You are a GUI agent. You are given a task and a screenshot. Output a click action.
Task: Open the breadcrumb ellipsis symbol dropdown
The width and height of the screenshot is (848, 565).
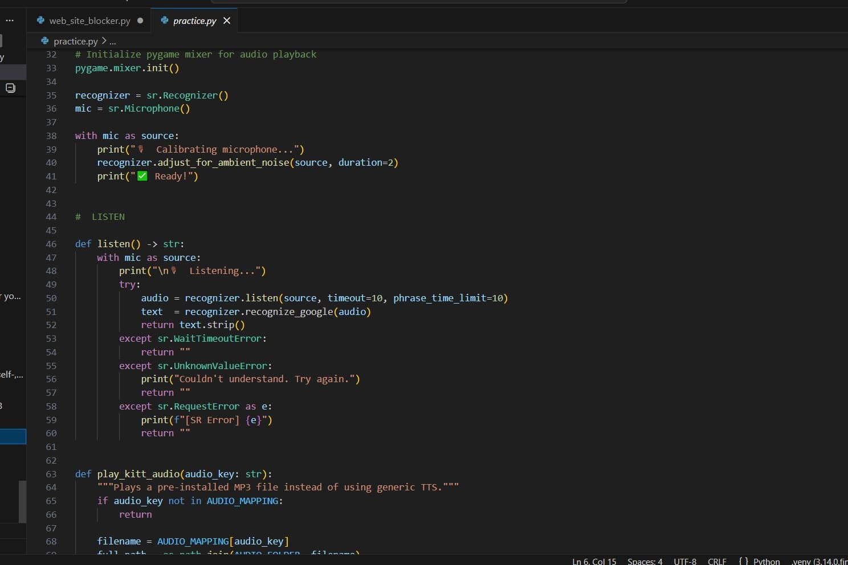pyautogui.click(x=113, y=41)
